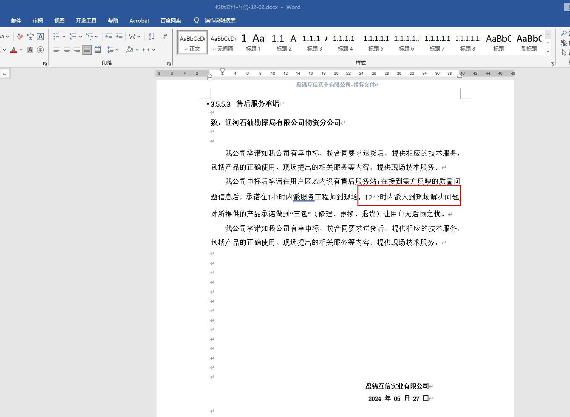Expand the shading color dropdown
Viewport: 570px width, 417px height.
click(x=137, y=50)
